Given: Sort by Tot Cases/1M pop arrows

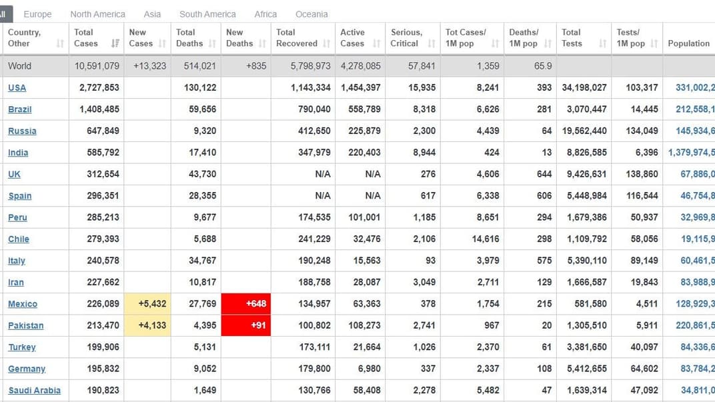Looking at the screenshot, I should tap(495, 44).
